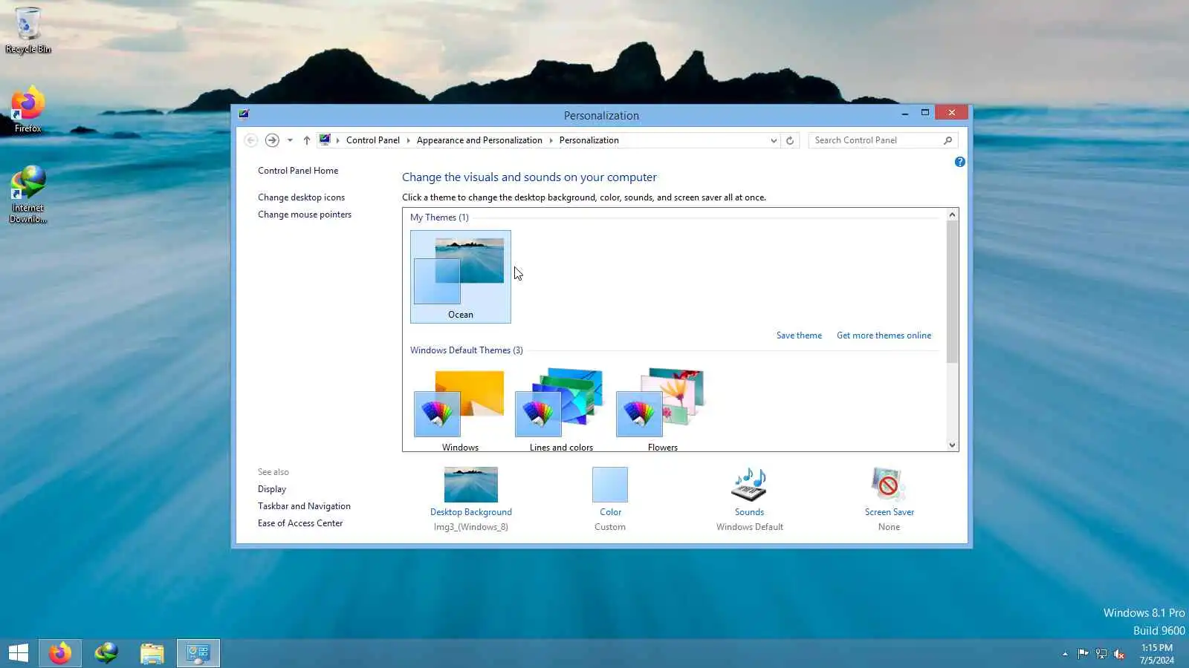Click the 'Img3_(Windows_8)' background name

(x=471, y=527)
